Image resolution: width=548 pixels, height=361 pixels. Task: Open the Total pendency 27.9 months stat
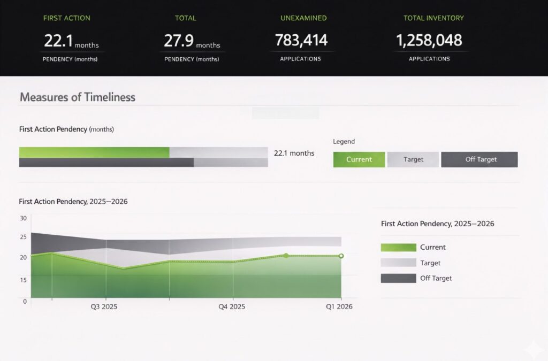point(192,41)
